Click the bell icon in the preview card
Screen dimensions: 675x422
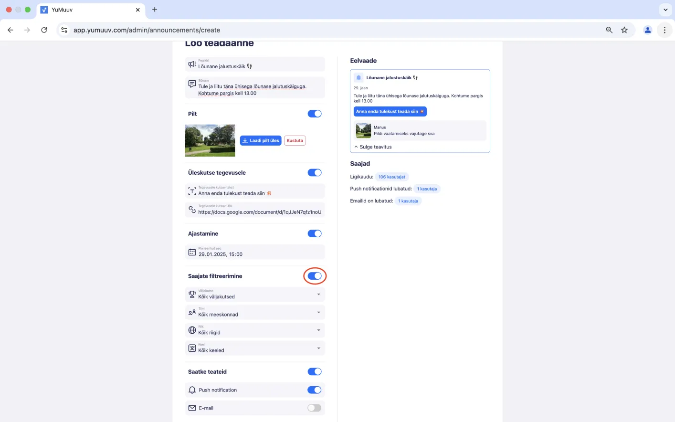[359, 78]
